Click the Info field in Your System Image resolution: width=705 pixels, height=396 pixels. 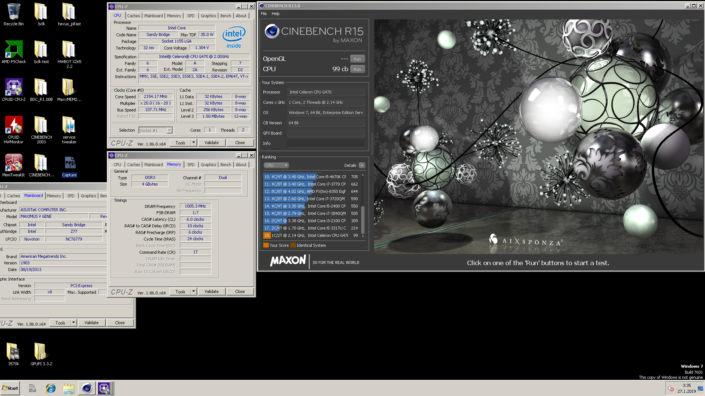pos(326,143)
